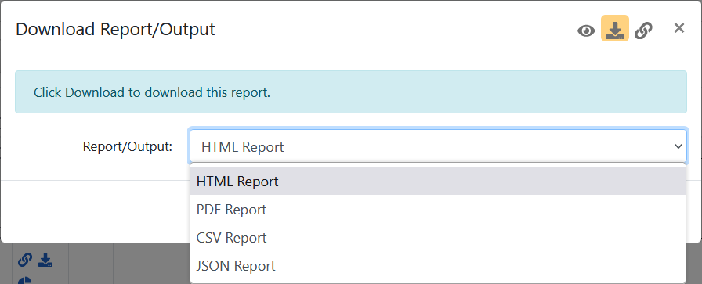
Task: Click the empty dialog footer below Report/Output label
Action: 96,211
